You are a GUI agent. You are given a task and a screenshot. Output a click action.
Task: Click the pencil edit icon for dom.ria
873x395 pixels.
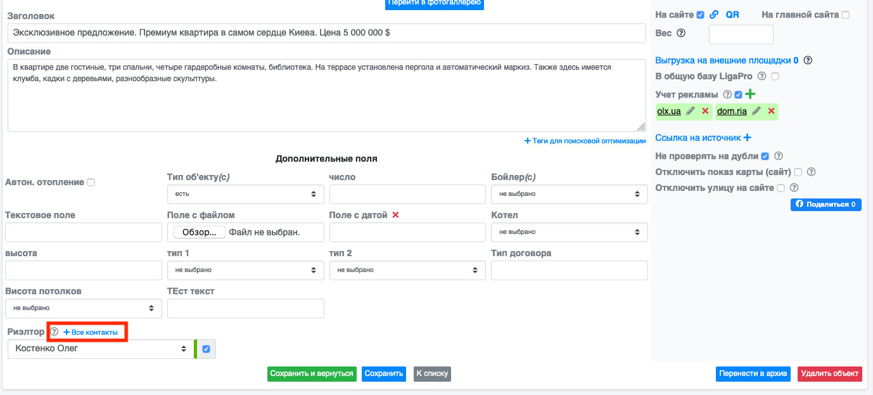756,112
